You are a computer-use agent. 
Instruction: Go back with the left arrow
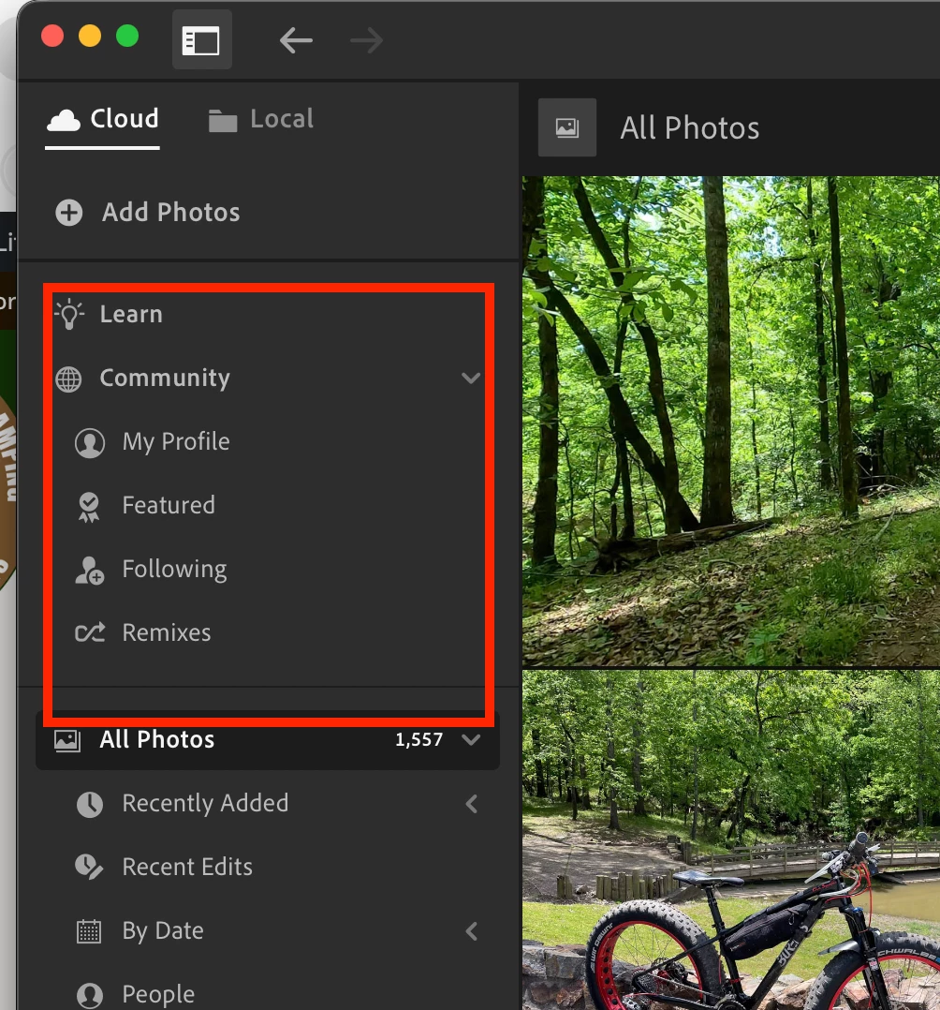pos(296,40)
